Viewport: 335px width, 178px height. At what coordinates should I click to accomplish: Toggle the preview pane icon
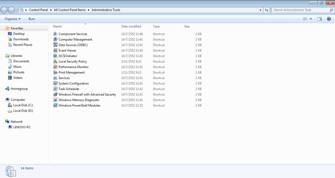tap(319, 19)
